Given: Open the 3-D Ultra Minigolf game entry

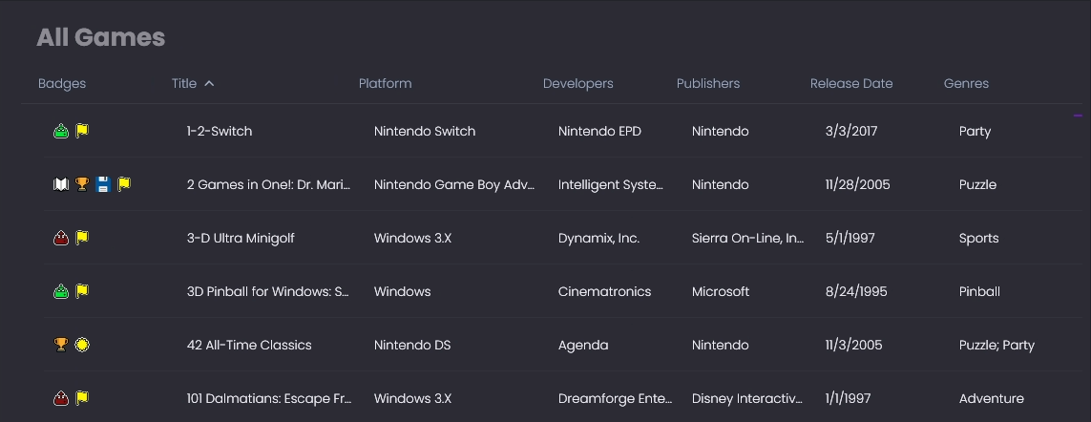Looking at the screenshot, I should coord(241,238).
